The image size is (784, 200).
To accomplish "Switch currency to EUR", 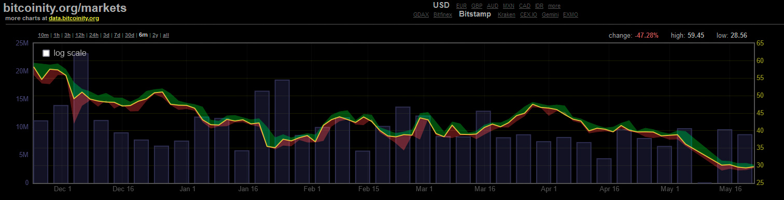I will [x=461, y=6].
